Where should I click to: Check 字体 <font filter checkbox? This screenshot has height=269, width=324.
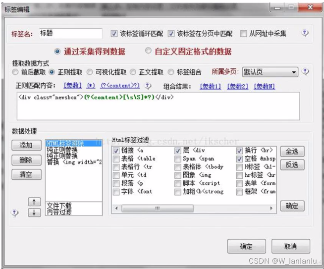[x=116, y=192]
